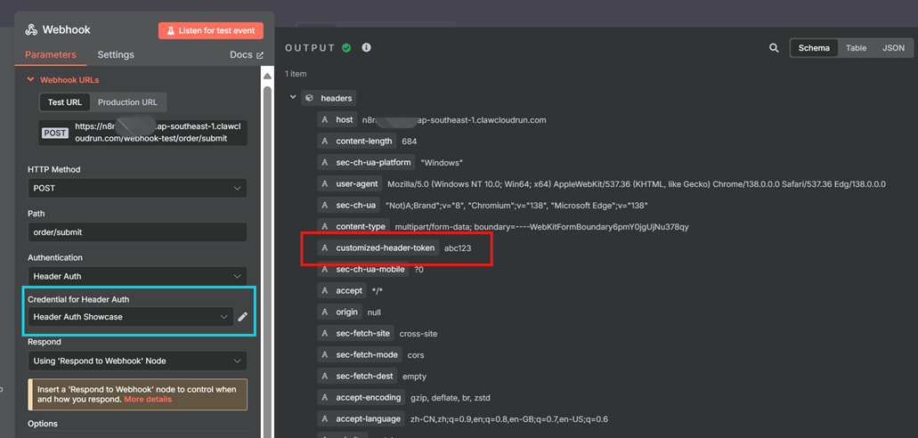Image resolution: width=918 pixels, height=438 pixels.
Task: Open the More details link
Action: click(x=148, y=400)
